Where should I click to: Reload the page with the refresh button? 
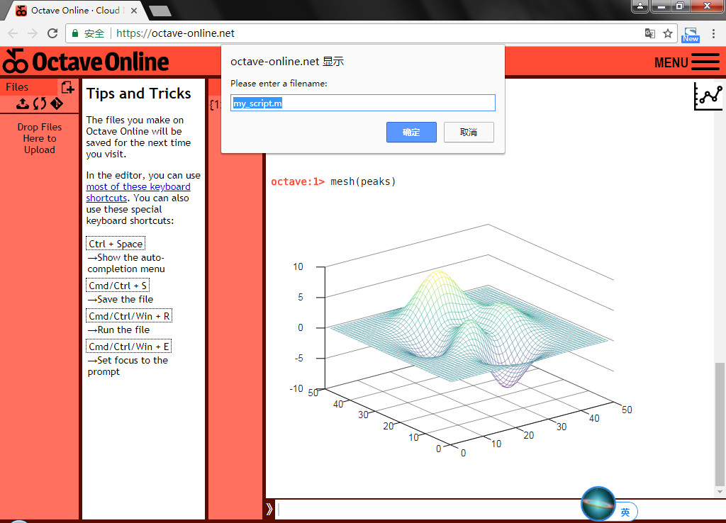pyautogui.click(x=52, y=33)
